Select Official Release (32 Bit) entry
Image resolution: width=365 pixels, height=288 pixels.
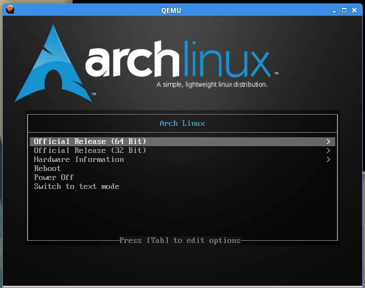182,151
